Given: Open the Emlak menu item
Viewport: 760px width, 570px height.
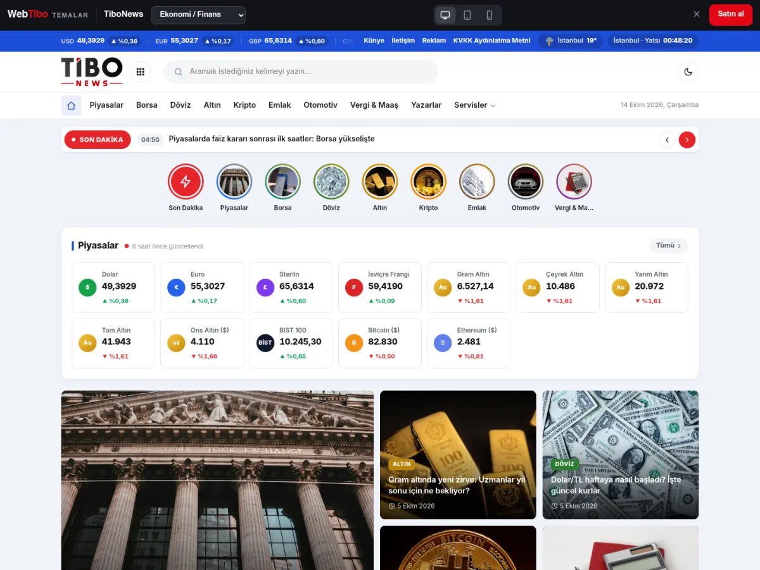Looking at the screenshot, I should pos(279,105).
